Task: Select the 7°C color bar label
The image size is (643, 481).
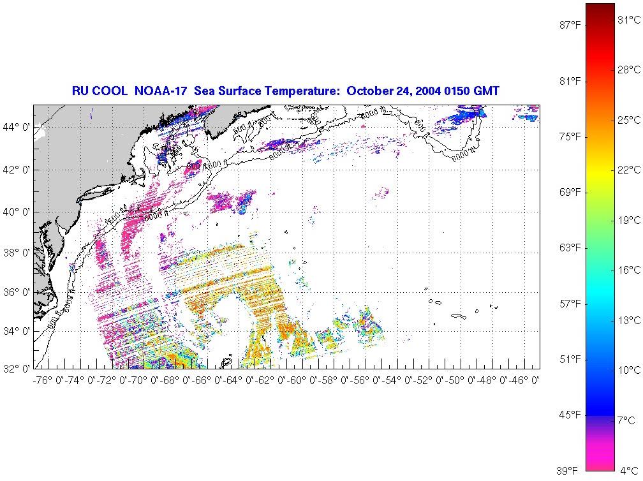Action: tap(626, 420)
